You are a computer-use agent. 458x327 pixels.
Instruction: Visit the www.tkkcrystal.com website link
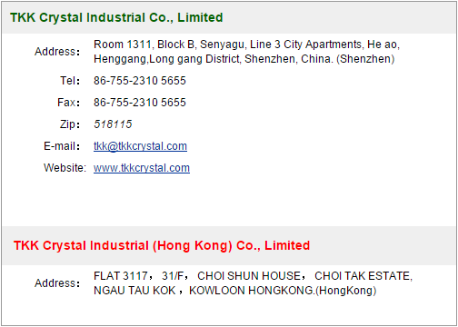tap(142, 168)
